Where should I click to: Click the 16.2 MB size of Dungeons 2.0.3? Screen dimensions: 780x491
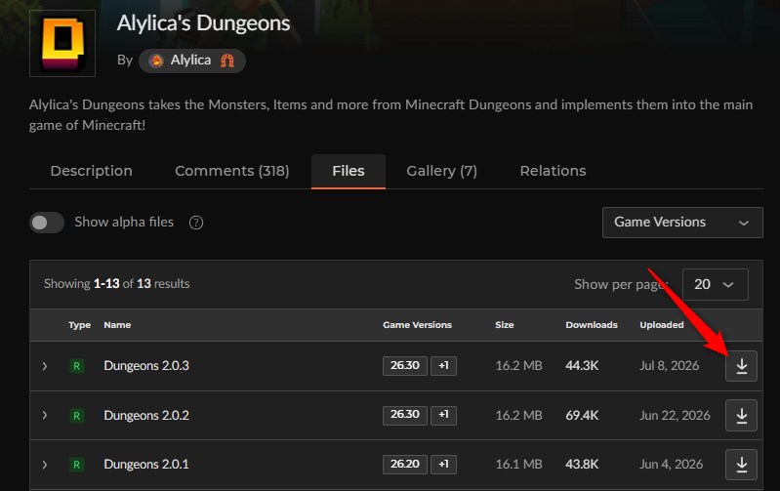518,366
